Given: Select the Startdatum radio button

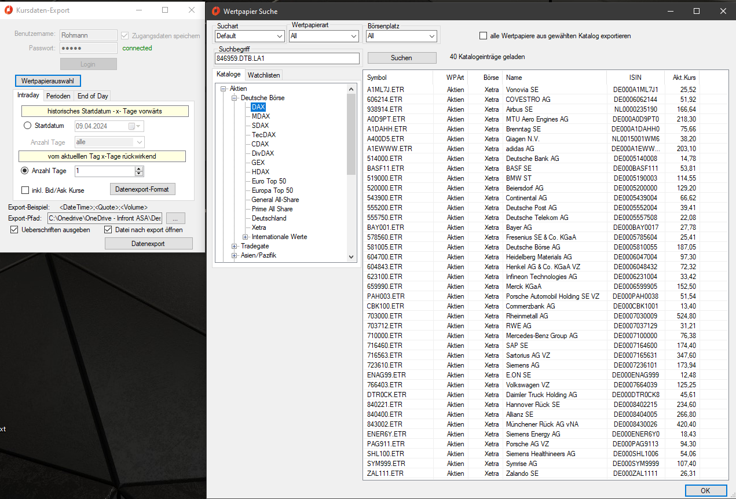Looking at the screenshot, I should click(27, 126).
